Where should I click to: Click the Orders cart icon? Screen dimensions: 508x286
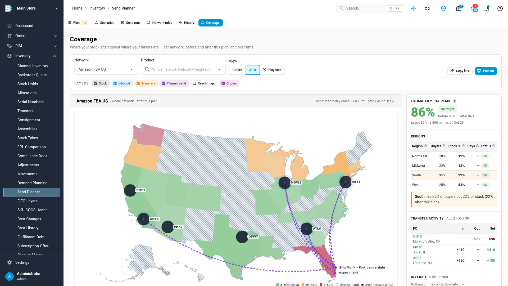pos(10,36)
